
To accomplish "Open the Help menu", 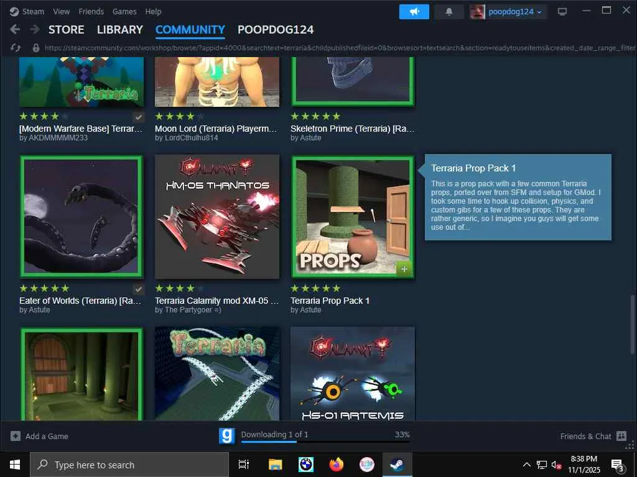I will (x=153, y=11).
